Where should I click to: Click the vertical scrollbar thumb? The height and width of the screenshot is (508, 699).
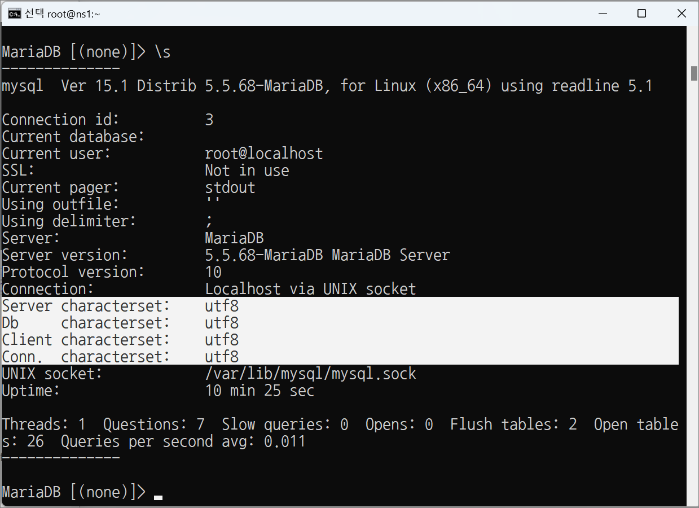tap(694, 74)
